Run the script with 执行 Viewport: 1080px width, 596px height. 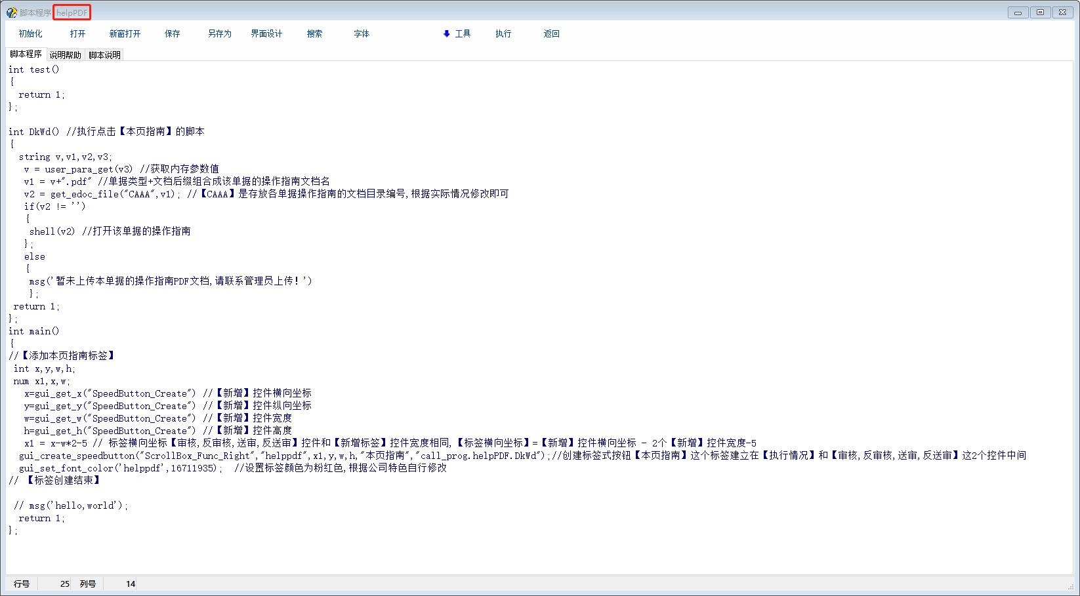tap(503, 33)
